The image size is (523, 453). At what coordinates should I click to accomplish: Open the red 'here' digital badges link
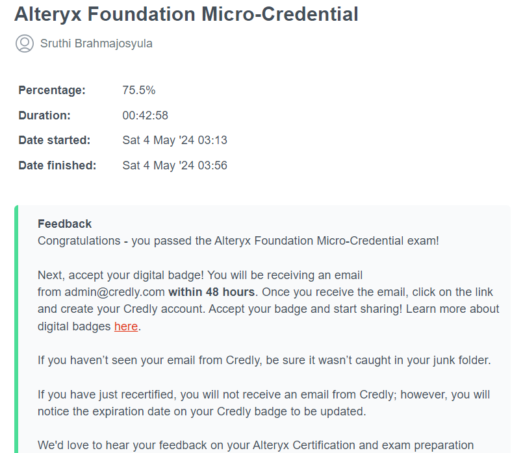point(125,326)
